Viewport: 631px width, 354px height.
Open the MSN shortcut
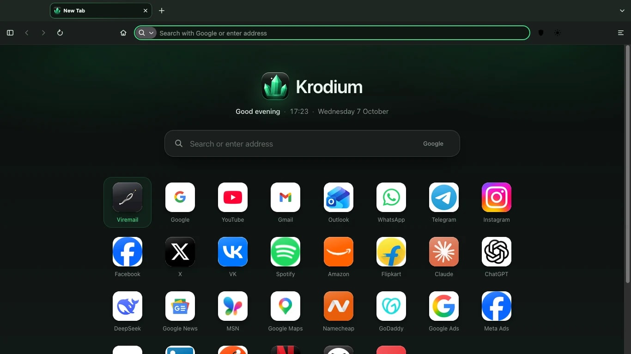click(233, 311)
